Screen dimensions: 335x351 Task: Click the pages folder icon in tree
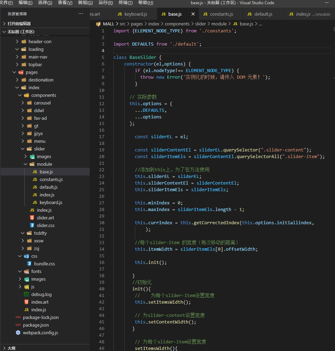(21, 72)
